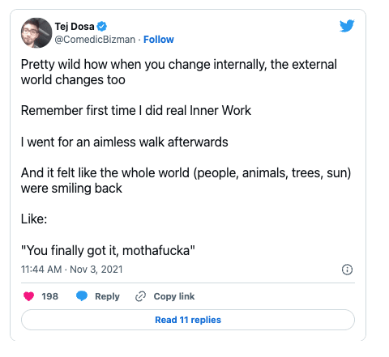
Task: Click the 198 likes count
Action: (x=49, y=296)
